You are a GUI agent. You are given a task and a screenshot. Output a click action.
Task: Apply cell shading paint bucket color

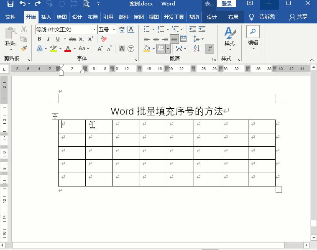147,48
